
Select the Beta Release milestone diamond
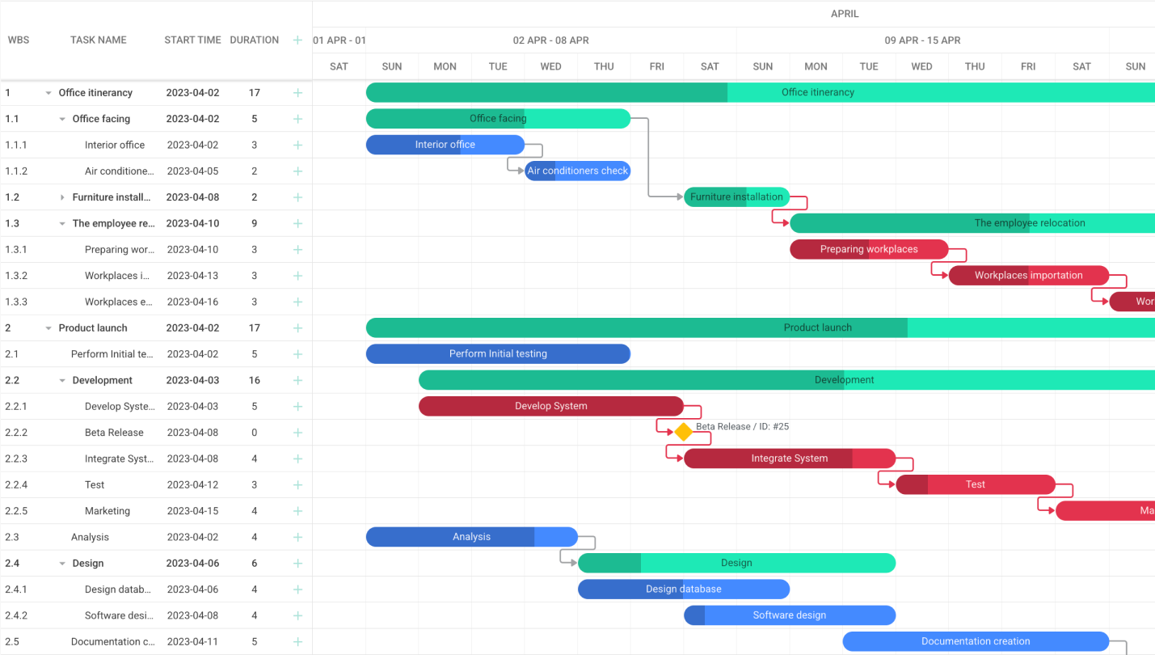[x=684, y=432]
